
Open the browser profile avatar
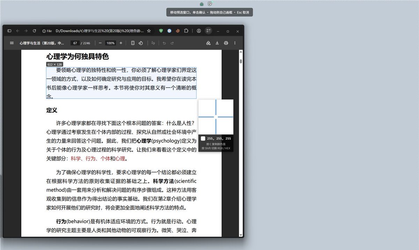199,31
